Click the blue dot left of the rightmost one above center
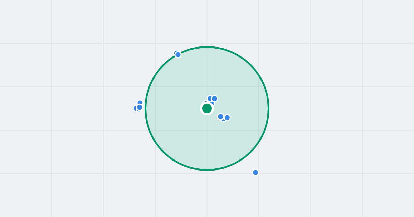The width and height of the screenshot is (414, 217). click(210, 99)
